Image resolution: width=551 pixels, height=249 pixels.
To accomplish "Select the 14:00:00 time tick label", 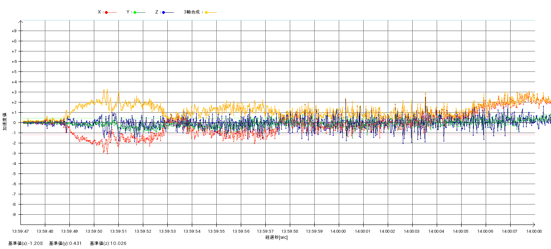I will click(x=338, y=231).
